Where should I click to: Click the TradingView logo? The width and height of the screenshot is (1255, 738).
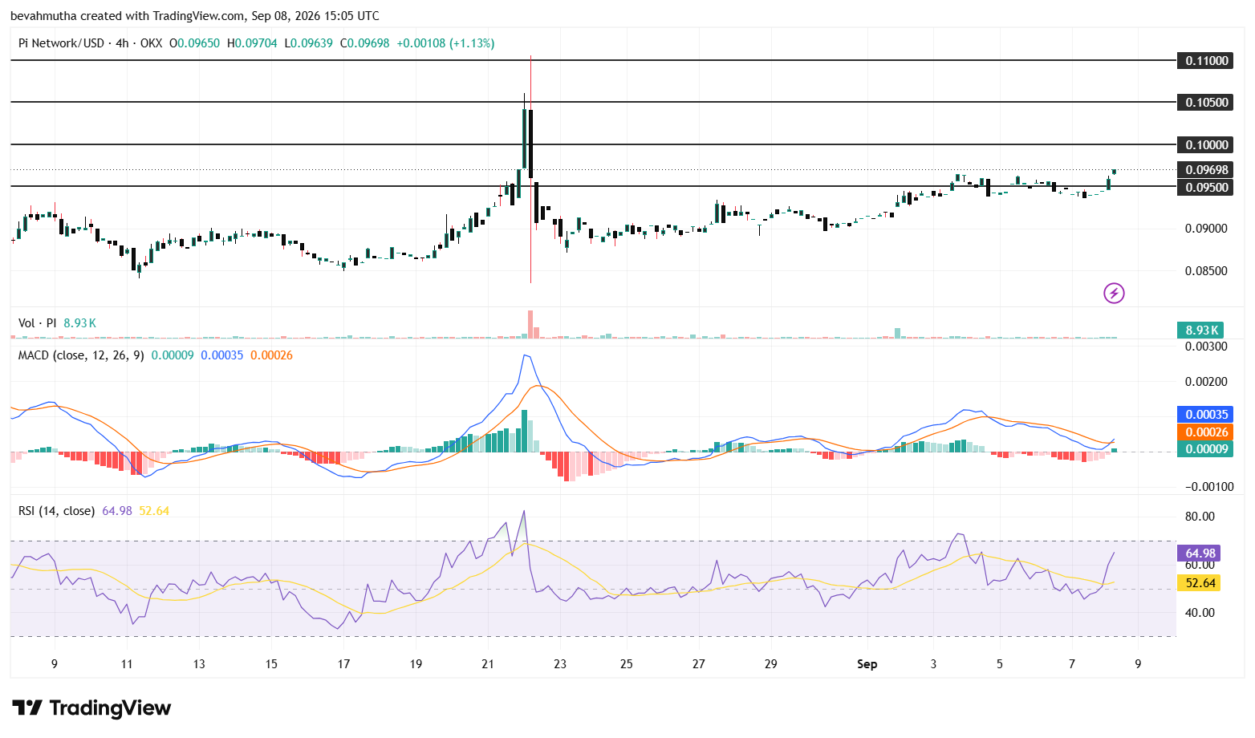pyautogui.click(x=91, y=708)
